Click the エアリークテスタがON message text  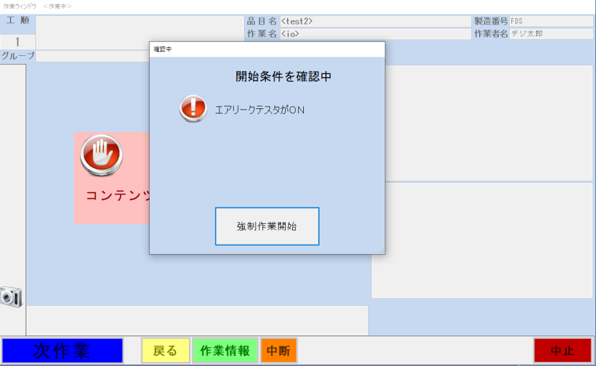(x=260, y=110)
